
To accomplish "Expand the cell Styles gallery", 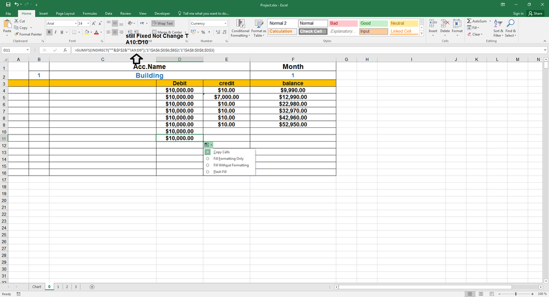I will [x=422, y=33].
